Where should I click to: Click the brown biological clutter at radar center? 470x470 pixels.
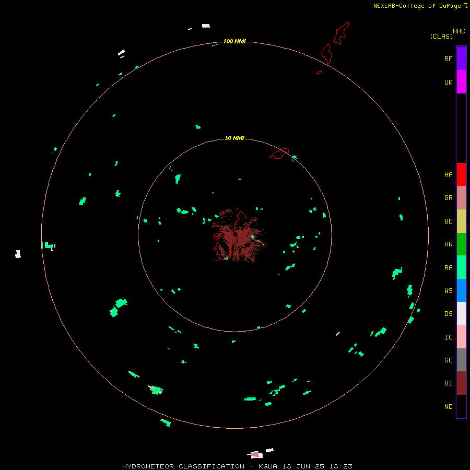click(x=238, y=236)
